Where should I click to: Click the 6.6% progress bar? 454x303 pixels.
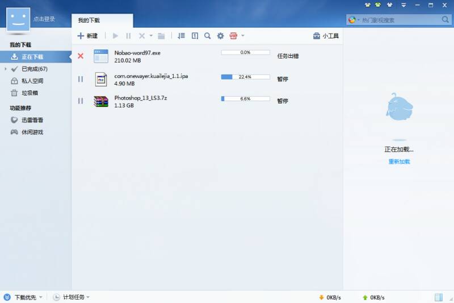click(x=246, y=98)
